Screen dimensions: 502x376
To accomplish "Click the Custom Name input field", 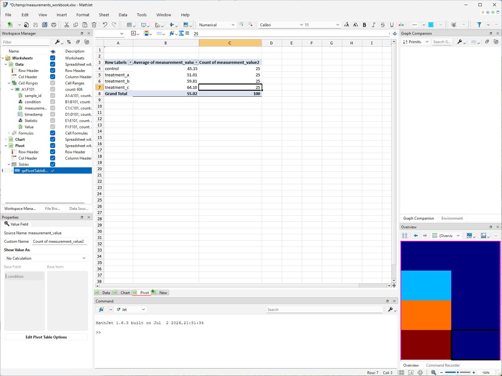I will (x=60, y=241).
